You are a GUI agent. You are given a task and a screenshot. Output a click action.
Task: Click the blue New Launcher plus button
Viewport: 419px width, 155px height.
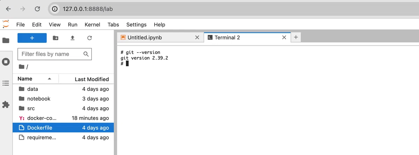click(x=32, y=38)
